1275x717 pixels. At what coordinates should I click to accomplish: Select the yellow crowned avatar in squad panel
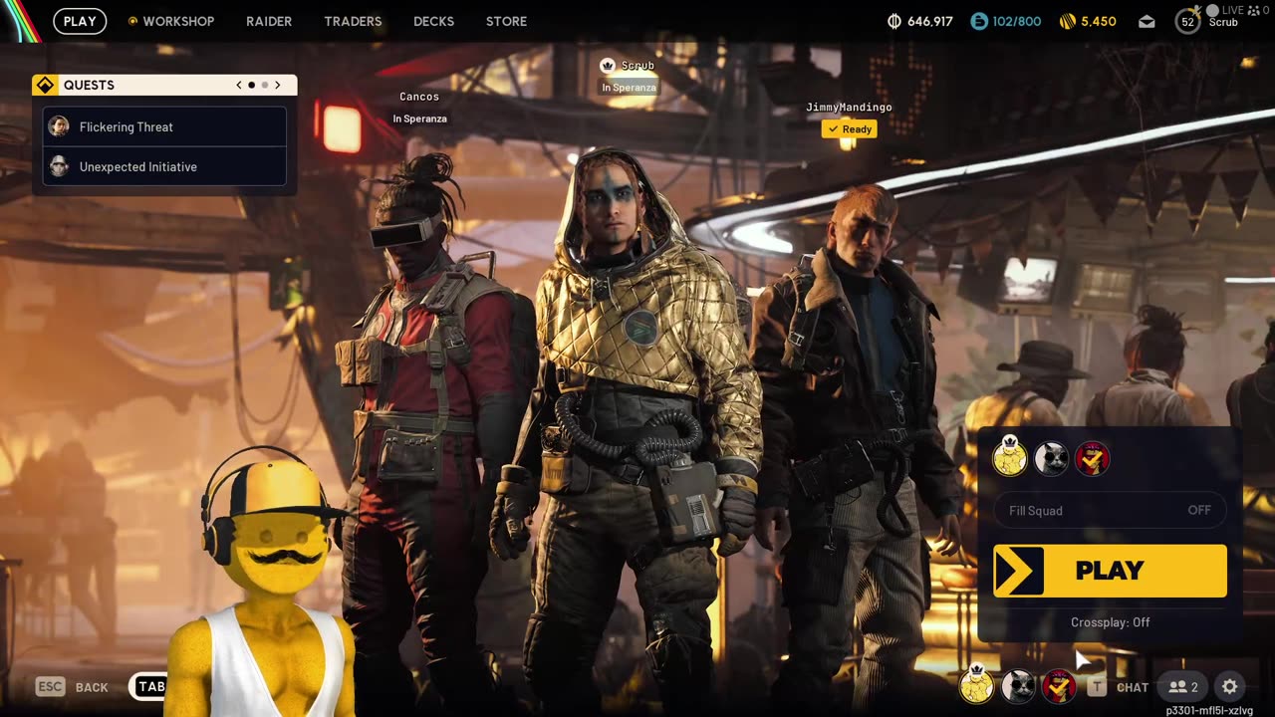coord(1010,457)
